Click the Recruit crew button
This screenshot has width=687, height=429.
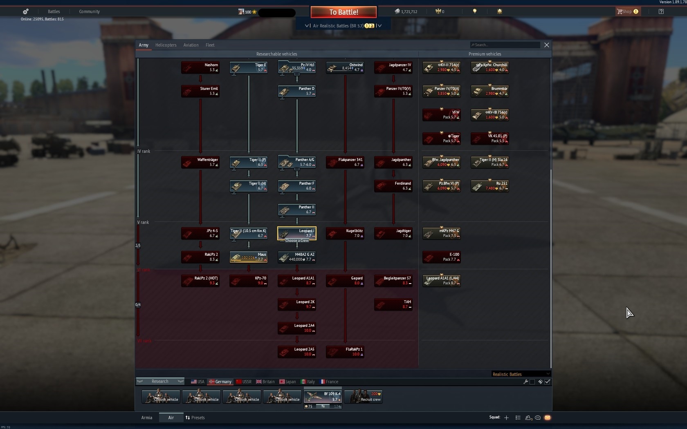(x=364, y=396)
